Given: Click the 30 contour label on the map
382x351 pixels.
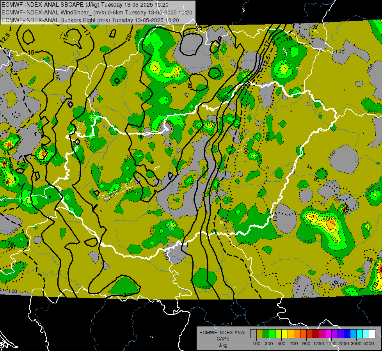Looking at the screenshot, I should coord(190,85).
